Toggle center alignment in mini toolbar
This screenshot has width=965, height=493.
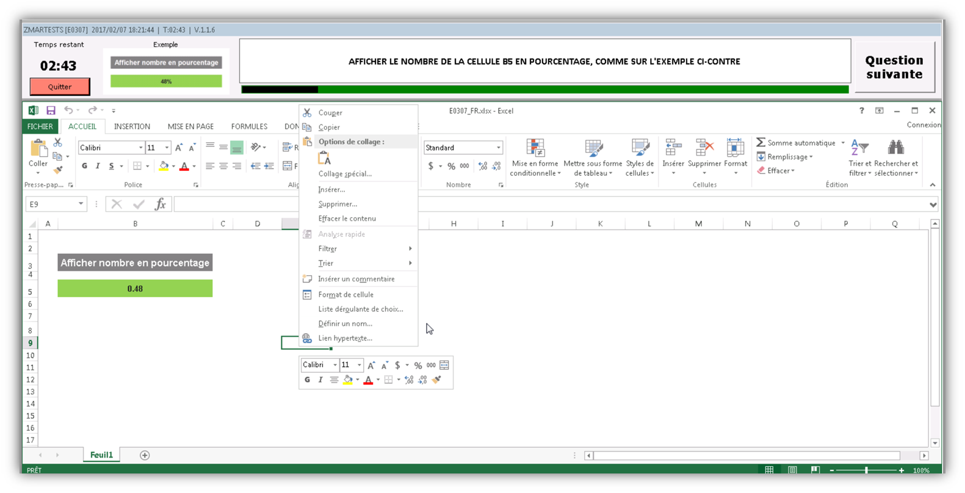point(334,380)
